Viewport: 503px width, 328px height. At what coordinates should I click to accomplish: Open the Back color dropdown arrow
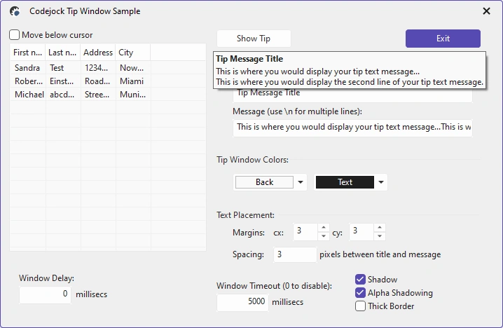tap(301, 182)
